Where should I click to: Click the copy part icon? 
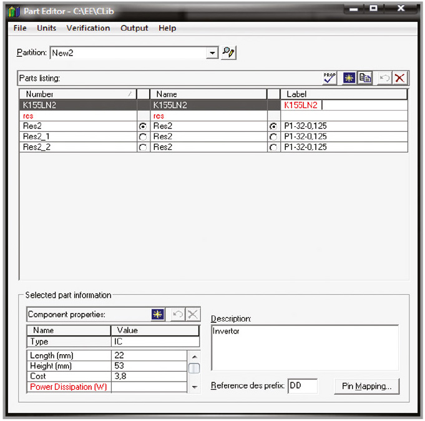coord(365,78)
